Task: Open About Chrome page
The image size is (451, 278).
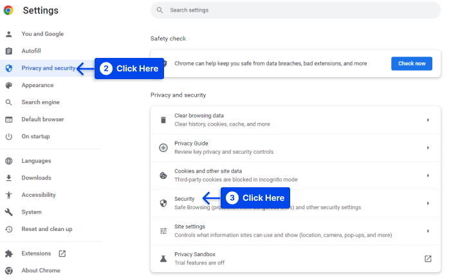Action: point(41,270)
